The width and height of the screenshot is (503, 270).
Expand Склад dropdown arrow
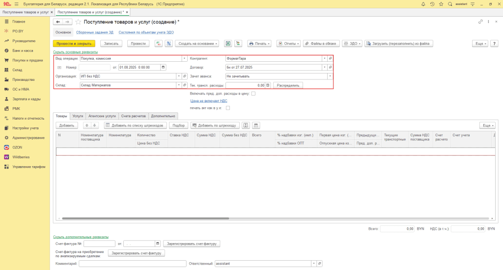coord(179,85)
